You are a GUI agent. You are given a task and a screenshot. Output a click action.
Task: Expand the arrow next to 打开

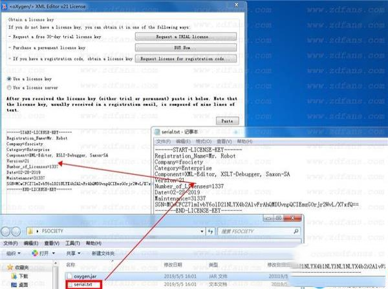[54, 254]
